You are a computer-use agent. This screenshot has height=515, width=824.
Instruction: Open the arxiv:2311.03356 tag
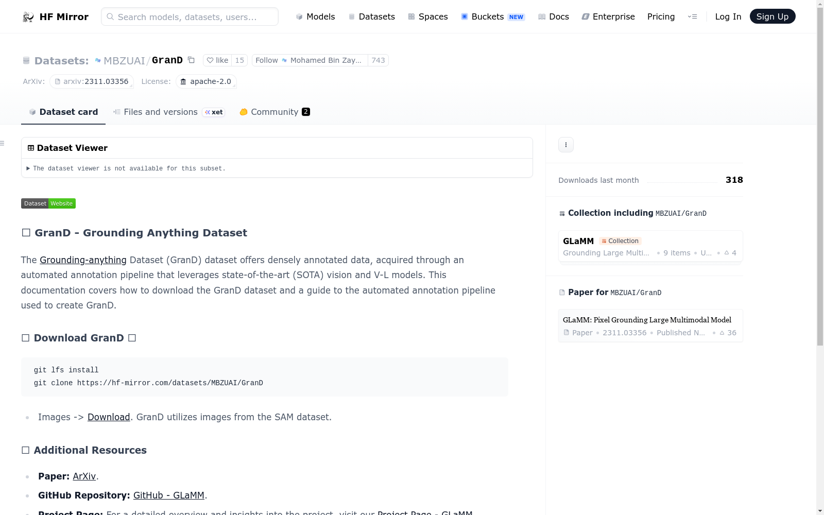92,81
